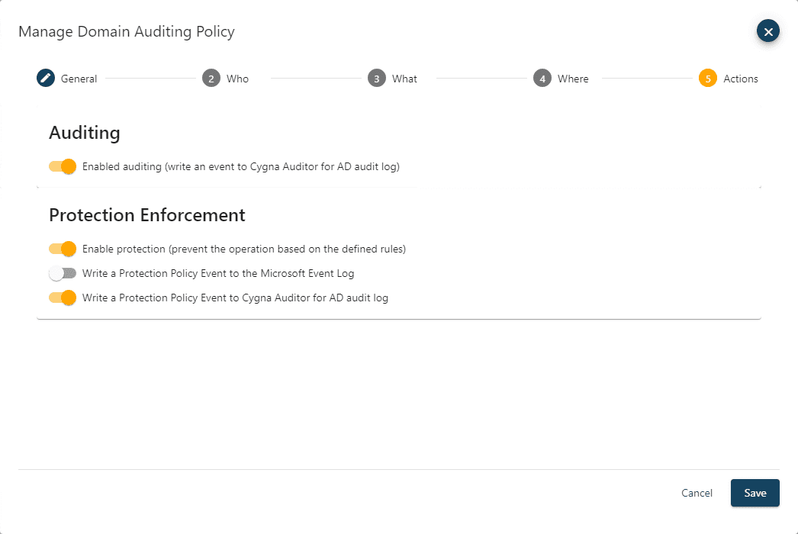Switch to the Who step
Image resolution: width=798 pixels, height=534 pixels.
tap(237, 79)
